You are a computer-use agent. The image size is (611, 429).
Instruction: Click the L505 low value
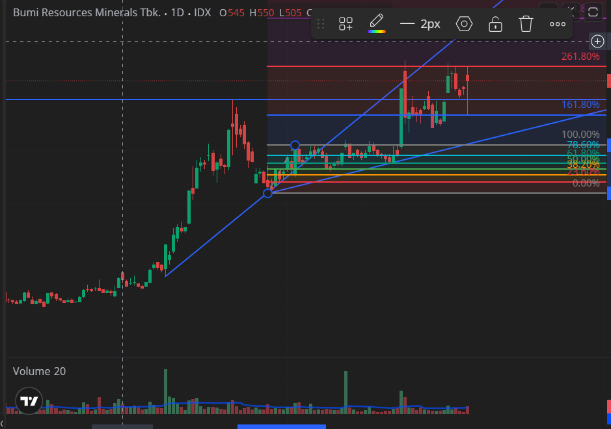[290, 13]
